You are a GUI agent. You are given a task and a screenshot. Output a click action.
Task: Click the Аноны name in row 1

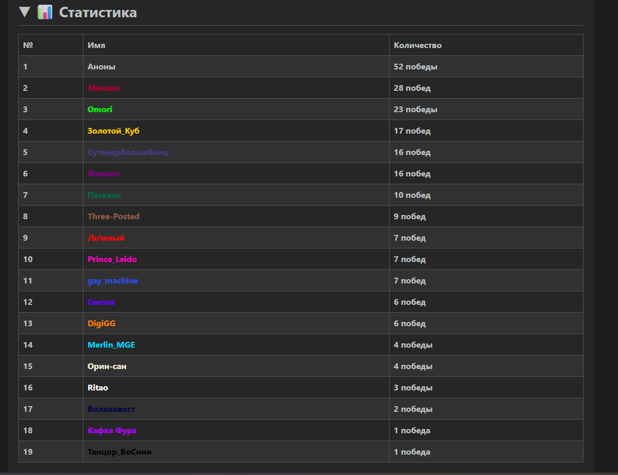point(101,67)
